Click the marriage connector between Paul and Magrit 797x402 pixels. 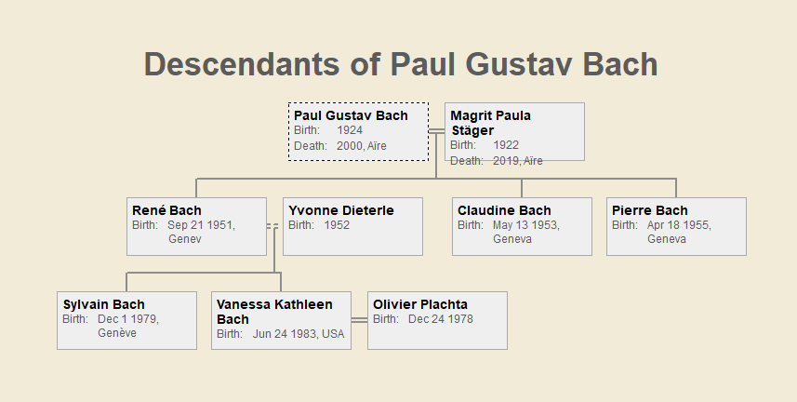pyautogui.click(x=436, y=130)
